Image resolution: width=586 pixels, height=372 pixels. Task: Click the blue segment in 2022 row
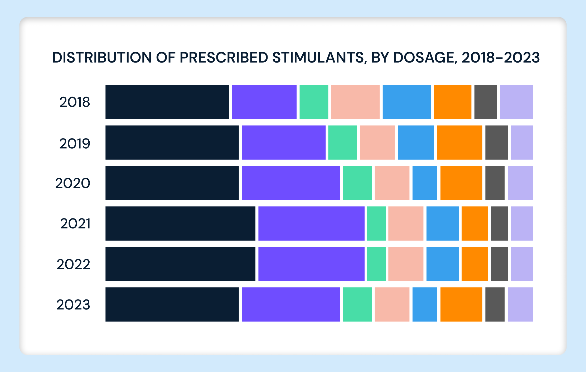[x=443, y=264]
